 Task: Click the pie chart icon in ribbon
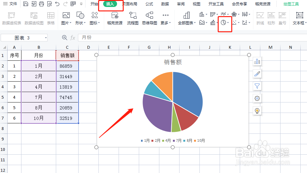[x=223, y=22]
